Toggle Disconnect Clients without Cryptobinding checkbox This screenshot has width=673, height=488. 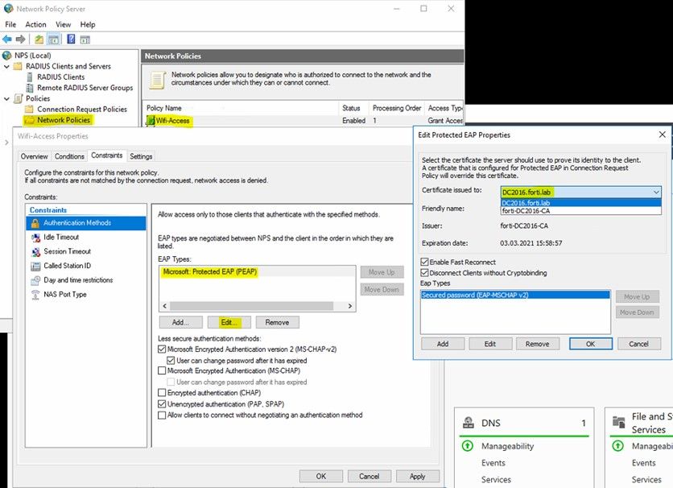(424, 272)
